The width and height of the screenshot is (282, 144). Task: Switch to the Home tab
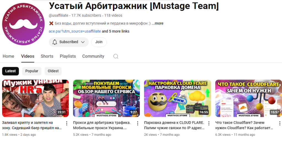pyautogui.click(x=8, y=56)
